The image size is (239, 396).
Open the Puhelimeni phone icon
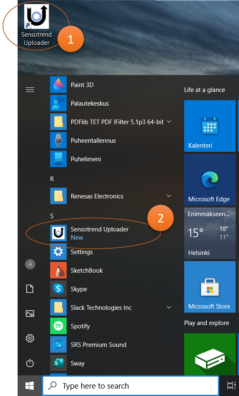pos(58,159)
